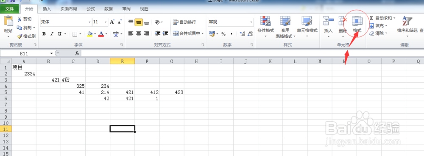Image resolution: width=424 pixels, height=156 pixels.
Task: Click the Delete (删除) cells button
Action: click(343, 27)
